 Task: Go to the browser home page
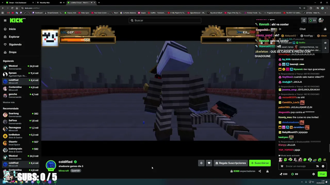[x=17, y=8]
